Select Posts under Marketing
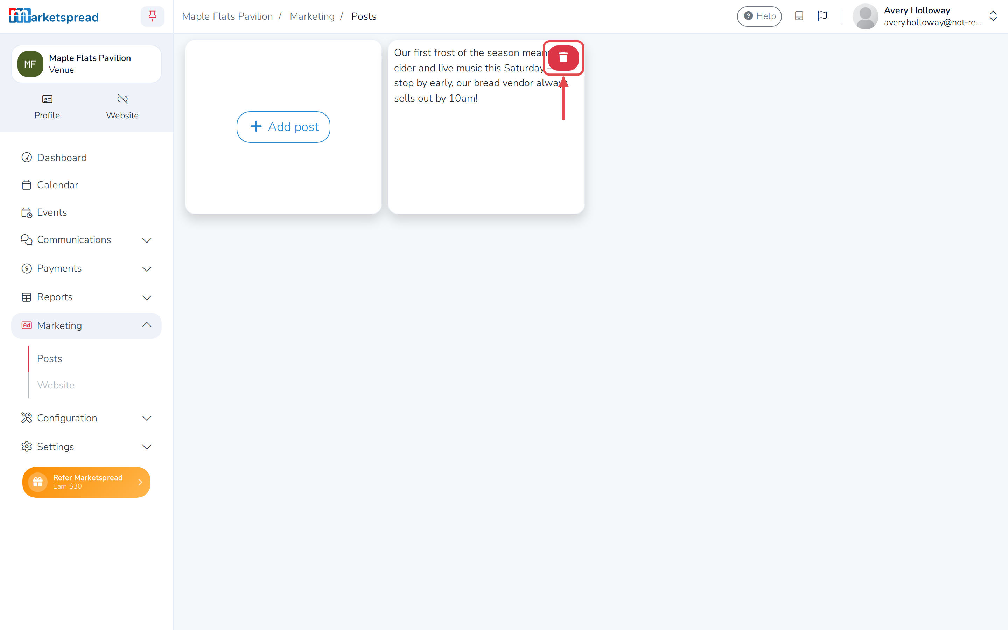Image resolution: width=1008 pixels, height=630 pixels. pyautogui.click(x=50, y=358)
